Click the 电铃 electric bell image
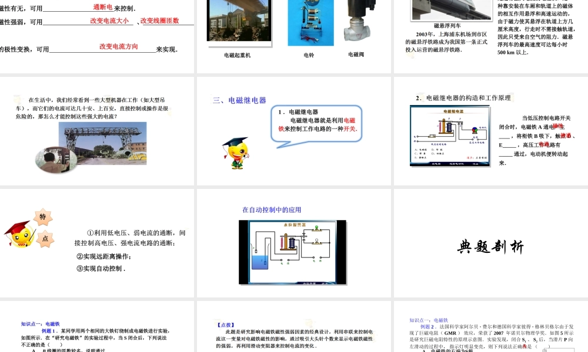Image resolution: width=588 pixels, height=352 pixels. (310, 22)
